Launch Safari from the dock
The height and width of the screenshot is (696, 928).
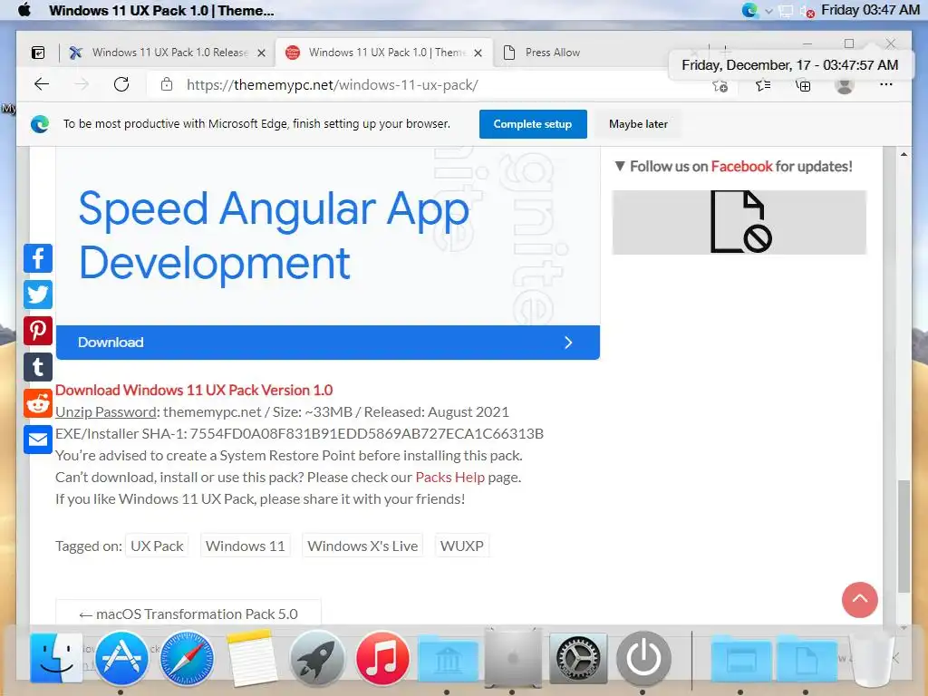pos(187,658)
